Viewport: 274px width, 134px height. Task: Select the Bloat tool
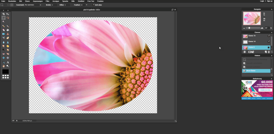pos(3,58)
